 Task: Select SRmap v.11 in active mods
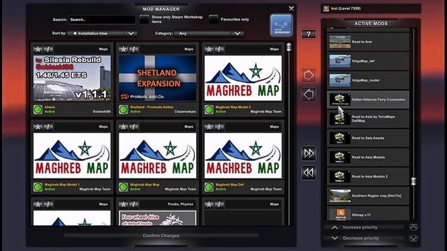point(368,213)
